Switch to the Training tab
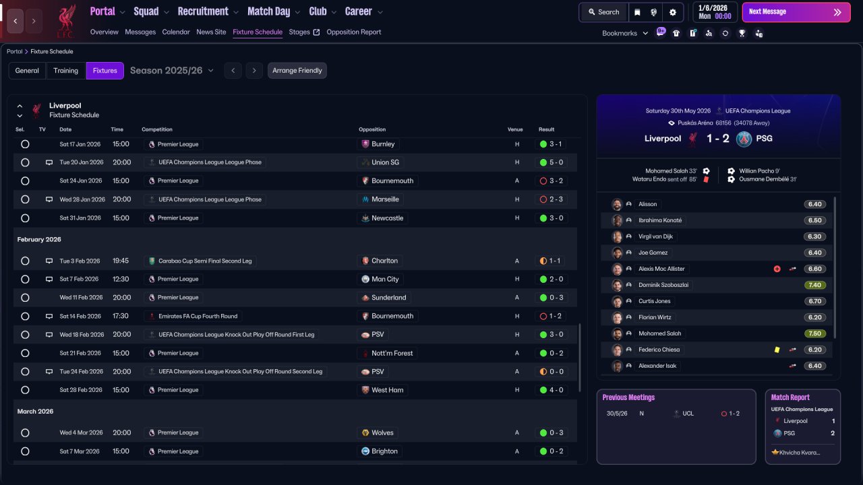 coord(66,71)
